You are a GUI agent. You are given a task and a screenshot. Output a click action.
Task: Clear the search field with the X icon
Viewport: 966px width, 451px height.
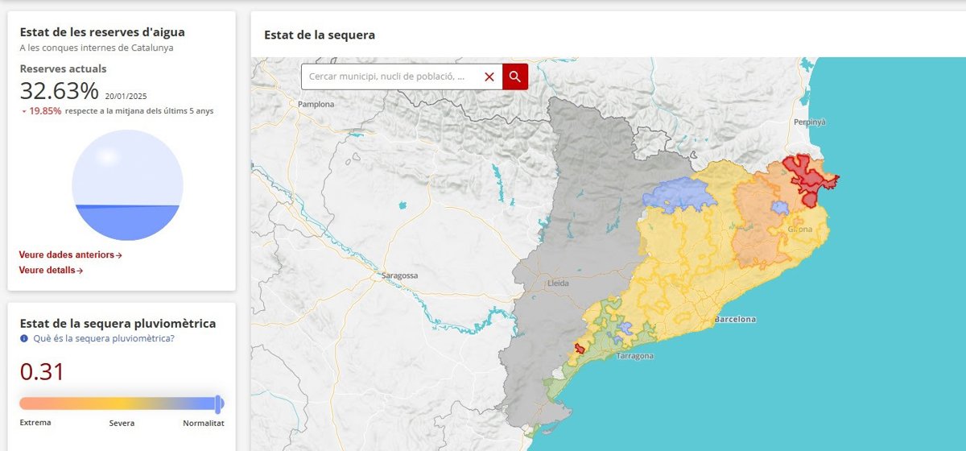pos(489,77)
